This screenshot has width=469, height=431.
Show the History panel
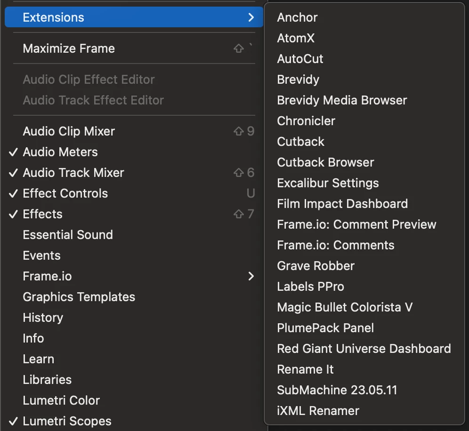134,318
